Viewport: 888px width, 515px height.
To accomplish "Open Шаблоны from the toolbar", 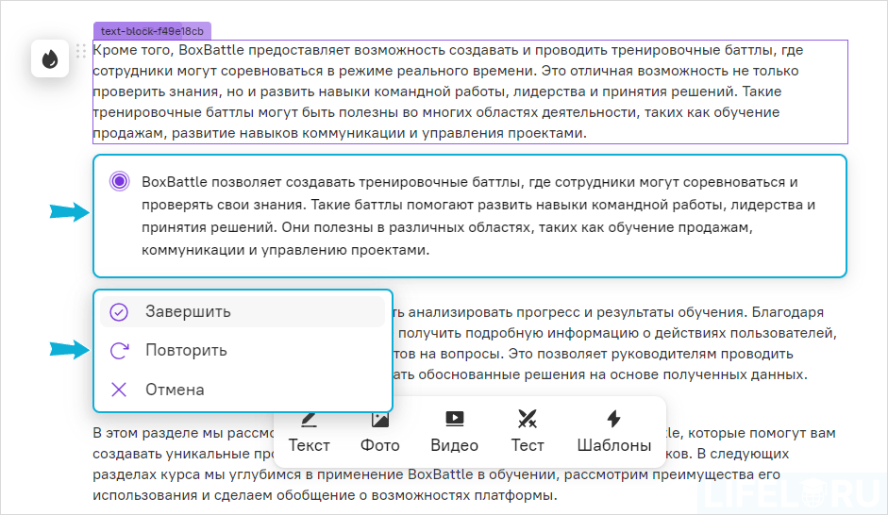I will (614, 433).
